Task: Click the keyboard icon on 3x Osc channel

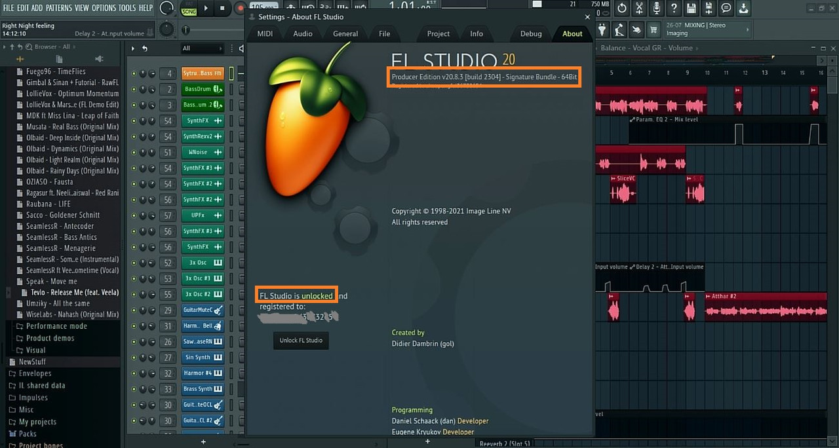Action: pyautogui.click(x=218, y=263)
